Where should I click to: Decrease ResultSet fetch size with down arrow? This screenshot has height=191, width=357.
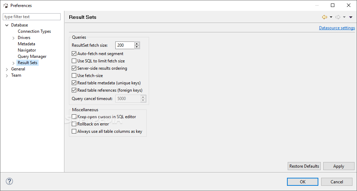pos(137,47)
